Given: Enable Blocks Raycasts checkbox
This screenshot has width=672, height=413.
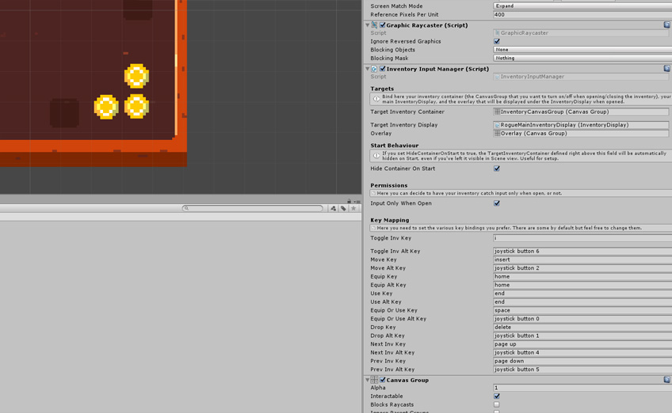Looking at the screenshot, I should (x=497, y=404).
